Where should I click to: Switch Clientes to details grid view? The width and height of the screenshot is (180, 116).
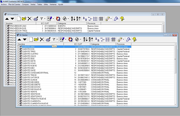(x=113, y=39)
